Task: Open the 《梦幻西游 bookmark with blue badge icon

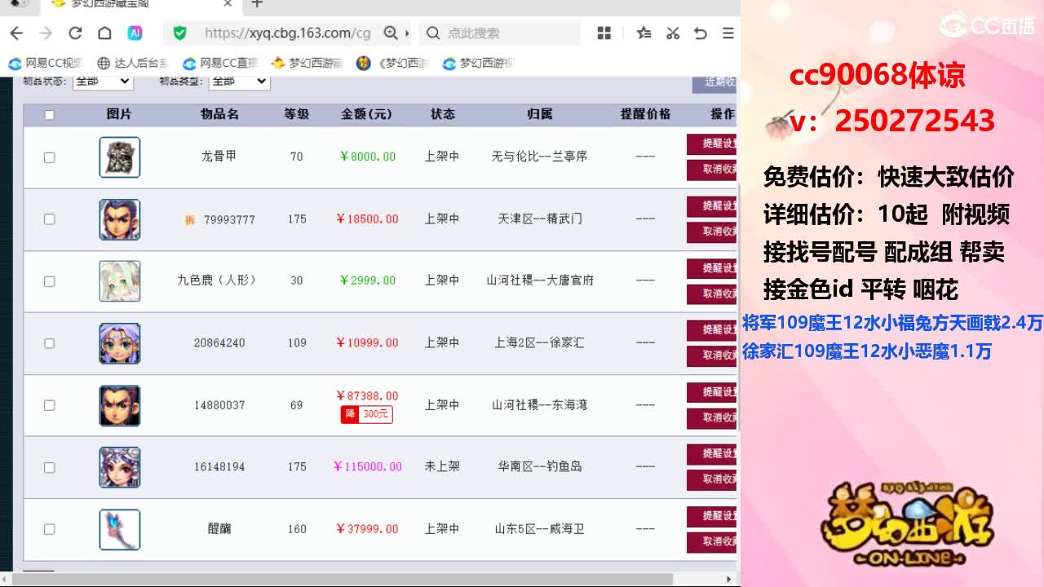Action: point(393,63)
